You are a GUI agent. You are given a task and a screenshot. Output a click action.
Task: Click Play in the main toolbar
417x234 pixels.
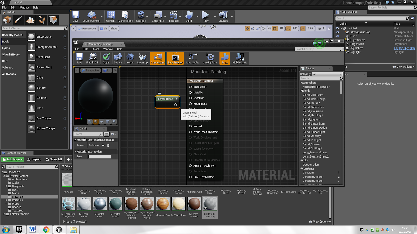coord(206,17)
